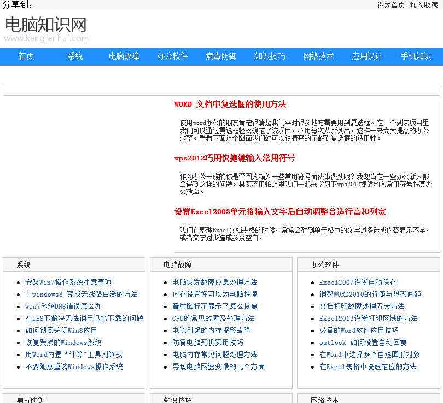The image size is (443, 403).
Task: Open 文档打印故障处理五大方法 link
Action: click(362, 306)
